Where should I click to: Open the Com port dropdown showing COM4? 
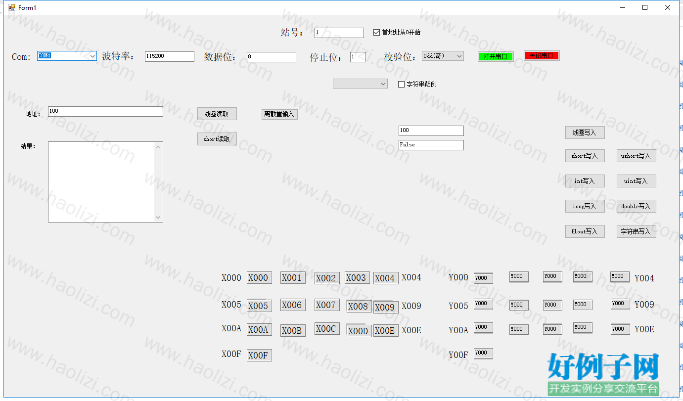click(x=67, y=56)
